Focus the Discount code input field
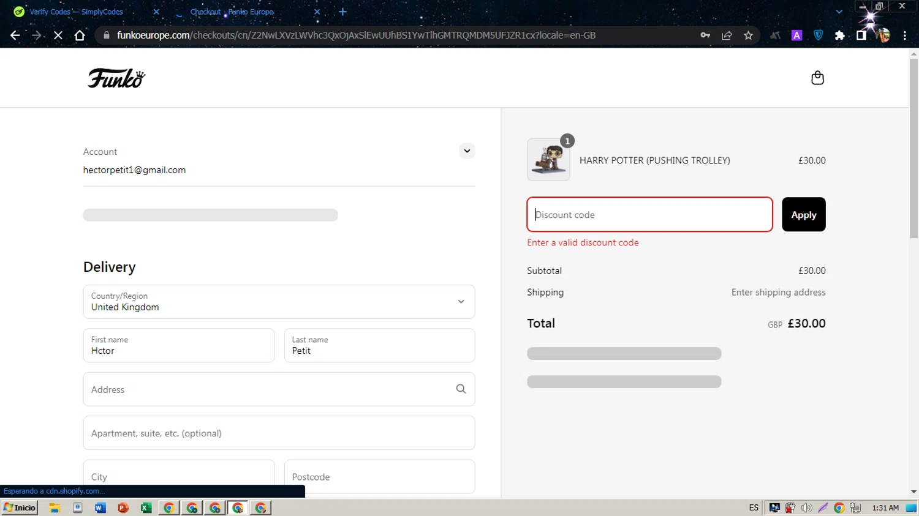The height and width of the screenshot is (516, 919). click(x=649, y=215)
